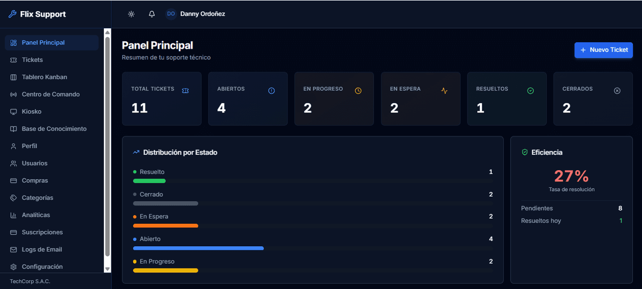Click the ticket icon in Total Tickets card
Screen dimensions: 642x289
pyautogui.click(x=185, y=91)
